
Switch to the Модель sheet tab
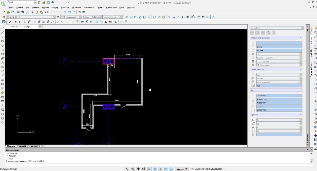pos(11,145)
